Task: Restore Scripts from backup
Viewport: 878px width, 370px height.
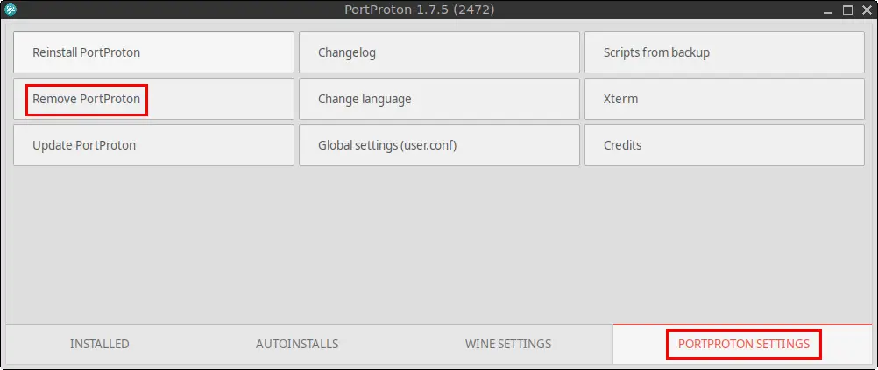Action: [725, 52]
